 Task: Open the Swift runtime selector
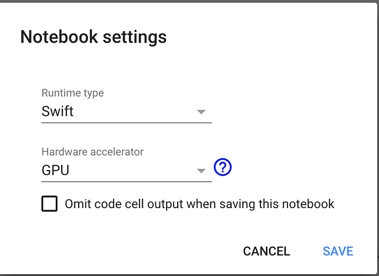click(126, 112)
